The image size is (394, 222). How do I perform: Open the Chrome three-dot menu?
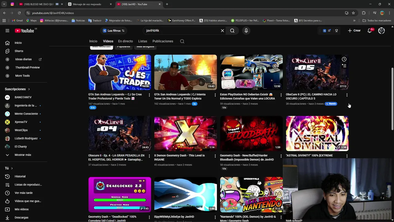(x=389, y=13)
